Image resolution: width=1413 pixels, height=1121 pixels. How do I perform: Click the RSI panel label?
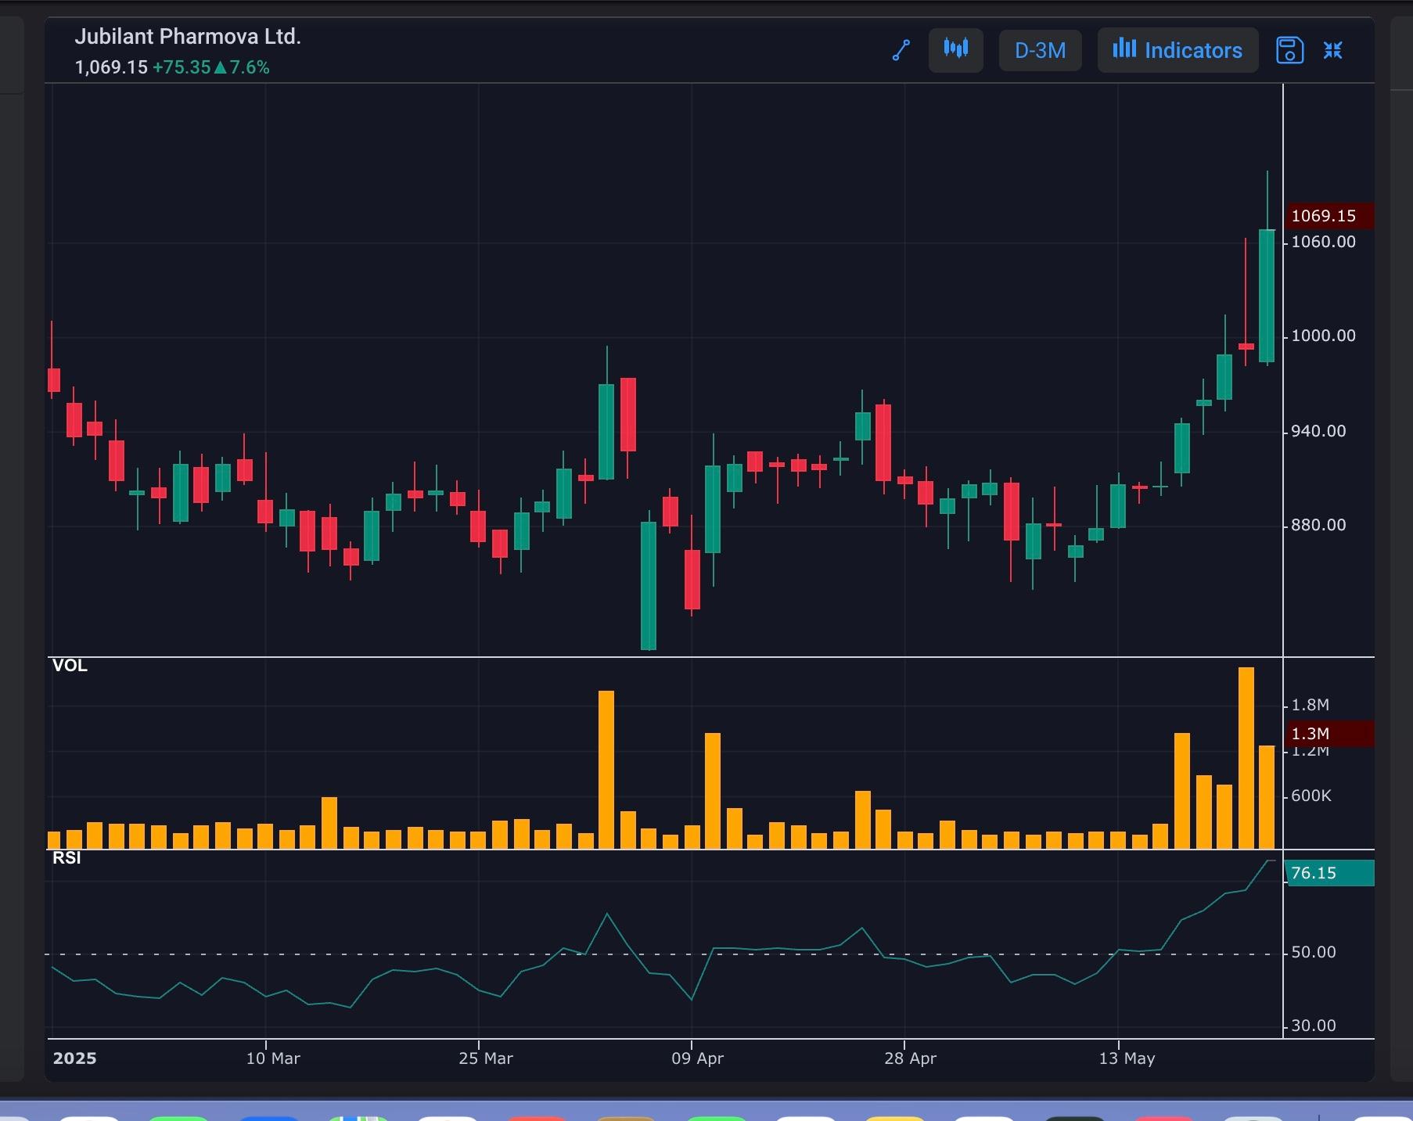point(67,858)
